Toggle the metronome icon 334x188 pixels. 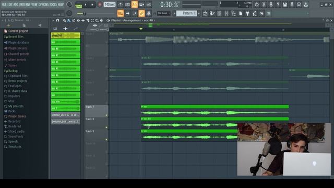[121, 5]
